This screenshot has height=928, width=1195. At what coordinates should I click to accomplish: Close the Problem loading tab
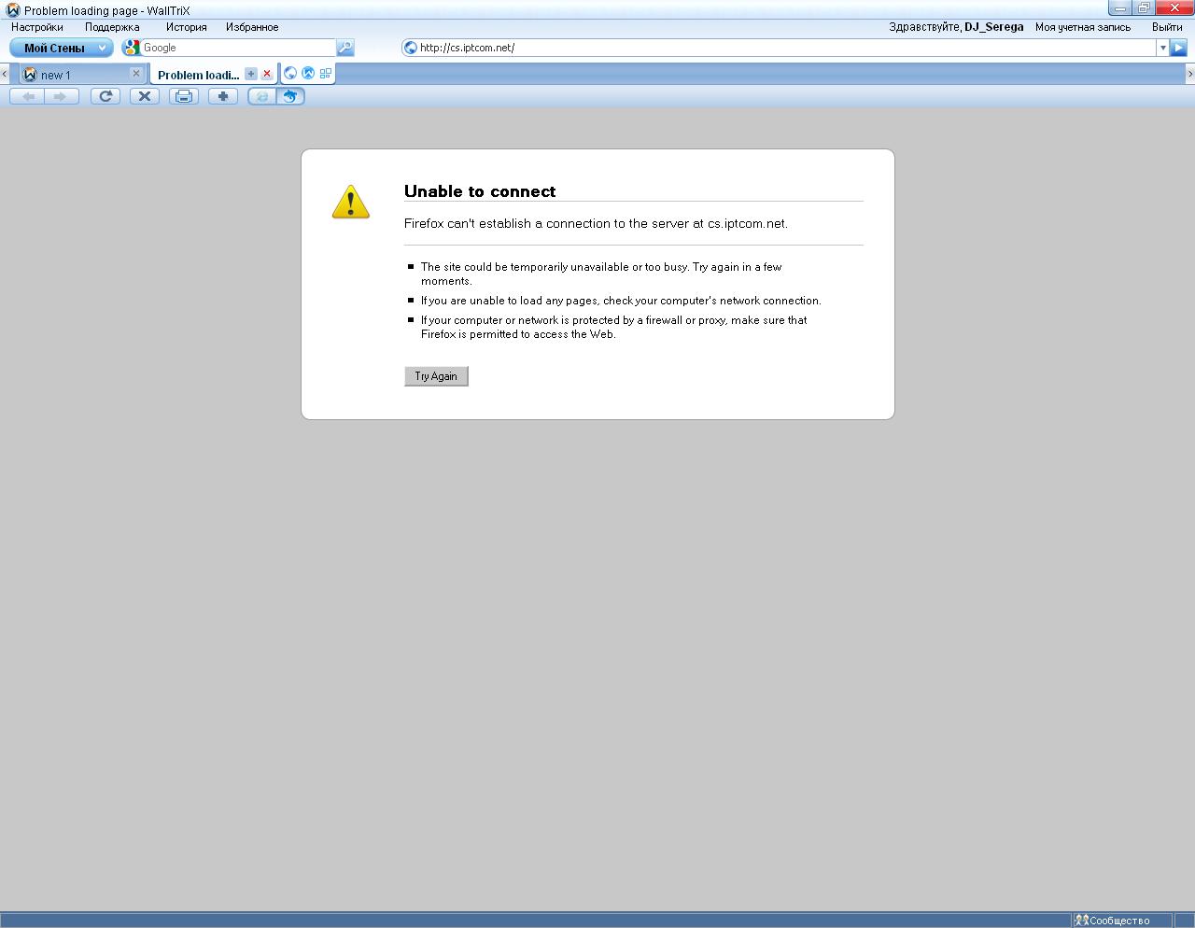[x=267, y=74]
